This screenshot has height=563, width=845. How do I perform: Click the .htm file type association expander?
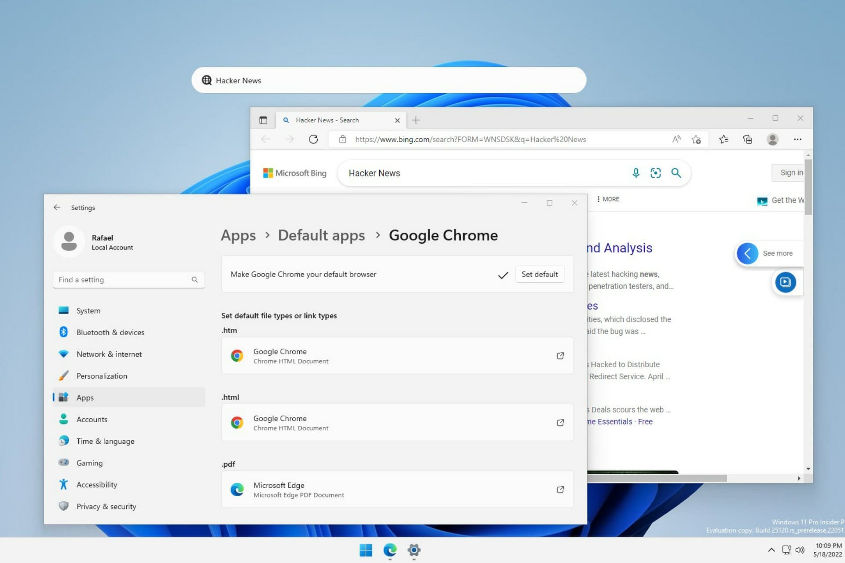click(x=559, y=355)
